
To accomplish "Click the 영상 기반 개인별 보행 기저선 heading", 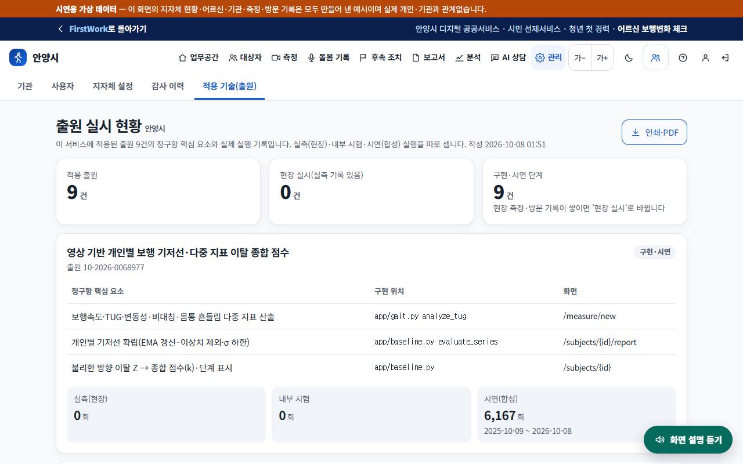I will click(x=178, y=252).
